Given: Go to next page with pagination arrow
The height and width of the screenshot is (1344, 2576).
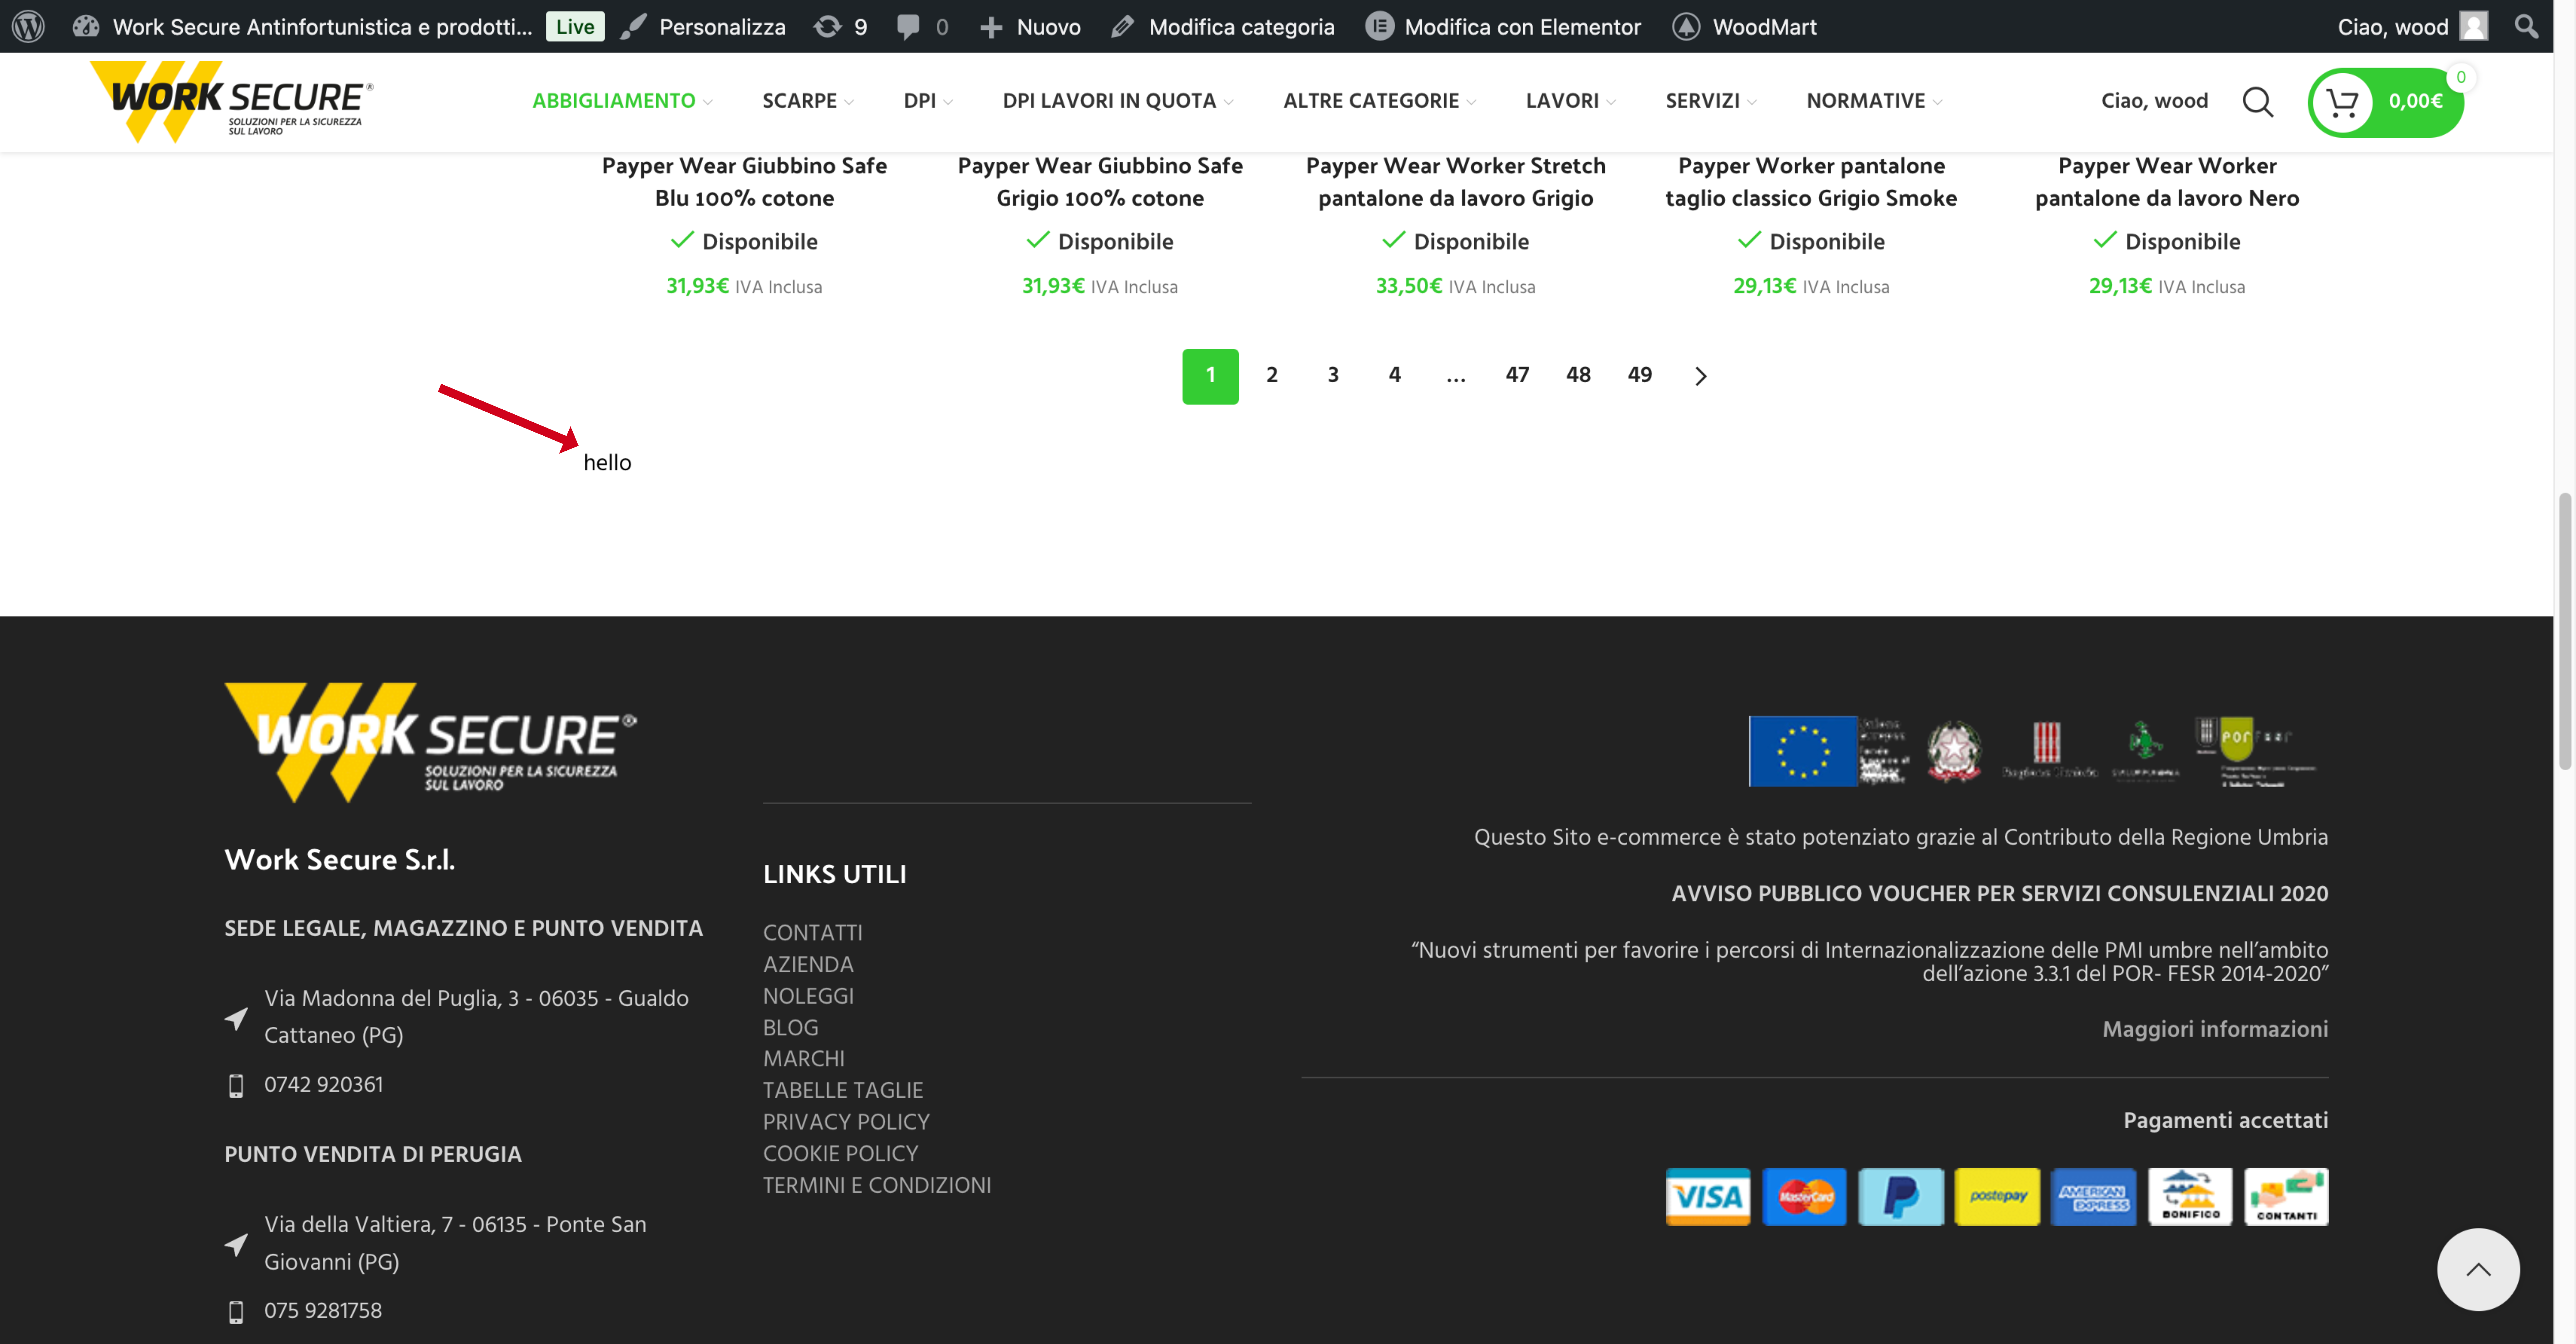Looking at the screenshot, I should [x=1701, y=376].
